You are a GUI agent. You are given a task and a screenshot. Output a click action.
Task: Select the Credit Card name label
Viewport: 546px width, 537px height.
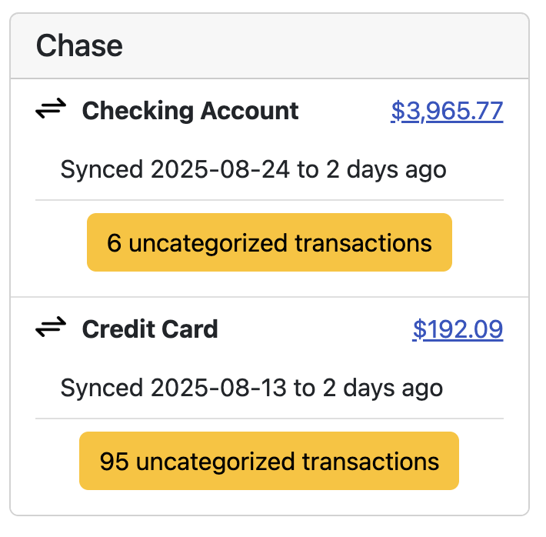tap(150, 329)
